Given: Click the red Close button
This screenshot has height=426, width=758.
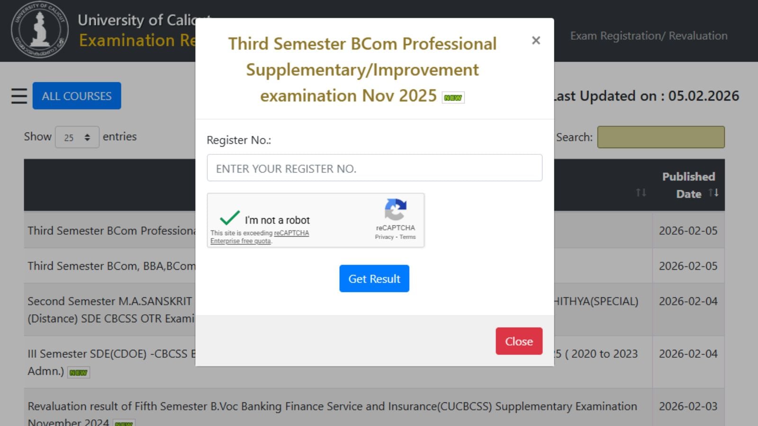Looking at the screenshot, I should 519,341.
